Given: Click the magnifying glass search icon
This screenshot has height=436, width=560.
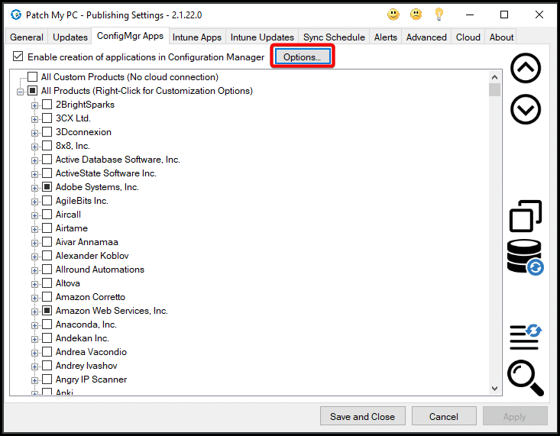Looking at the screenshot, I should [x=525, y=377].
